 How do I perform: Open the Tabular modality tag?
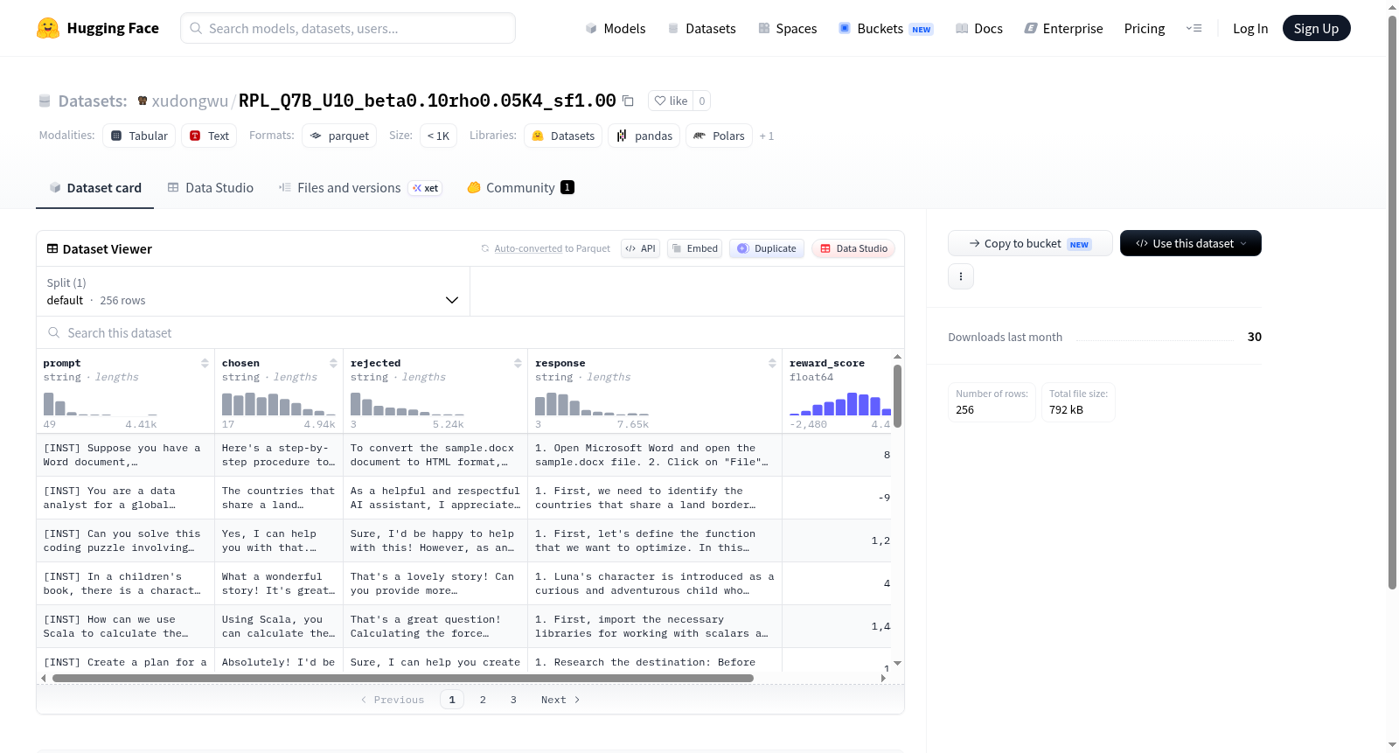139,136
